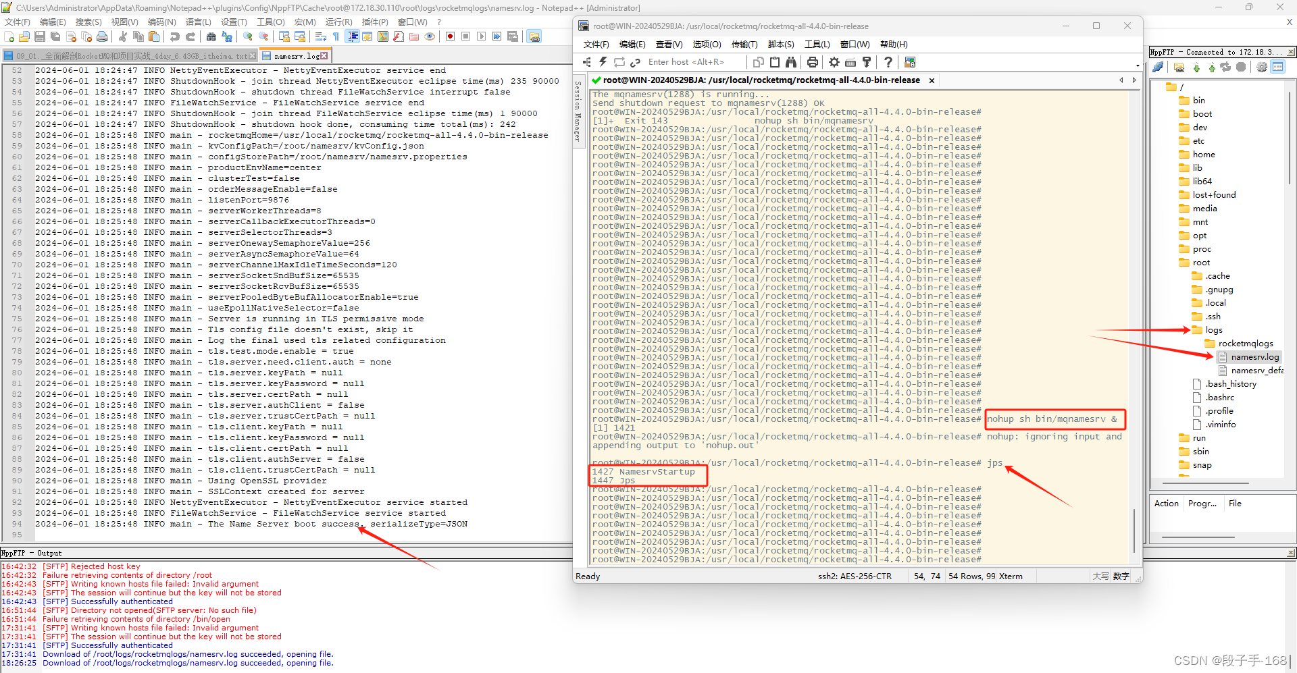Viewport: 1297px width, 673px height.
Task: Toggle word wrap in Notepad++
Action: 320,36
